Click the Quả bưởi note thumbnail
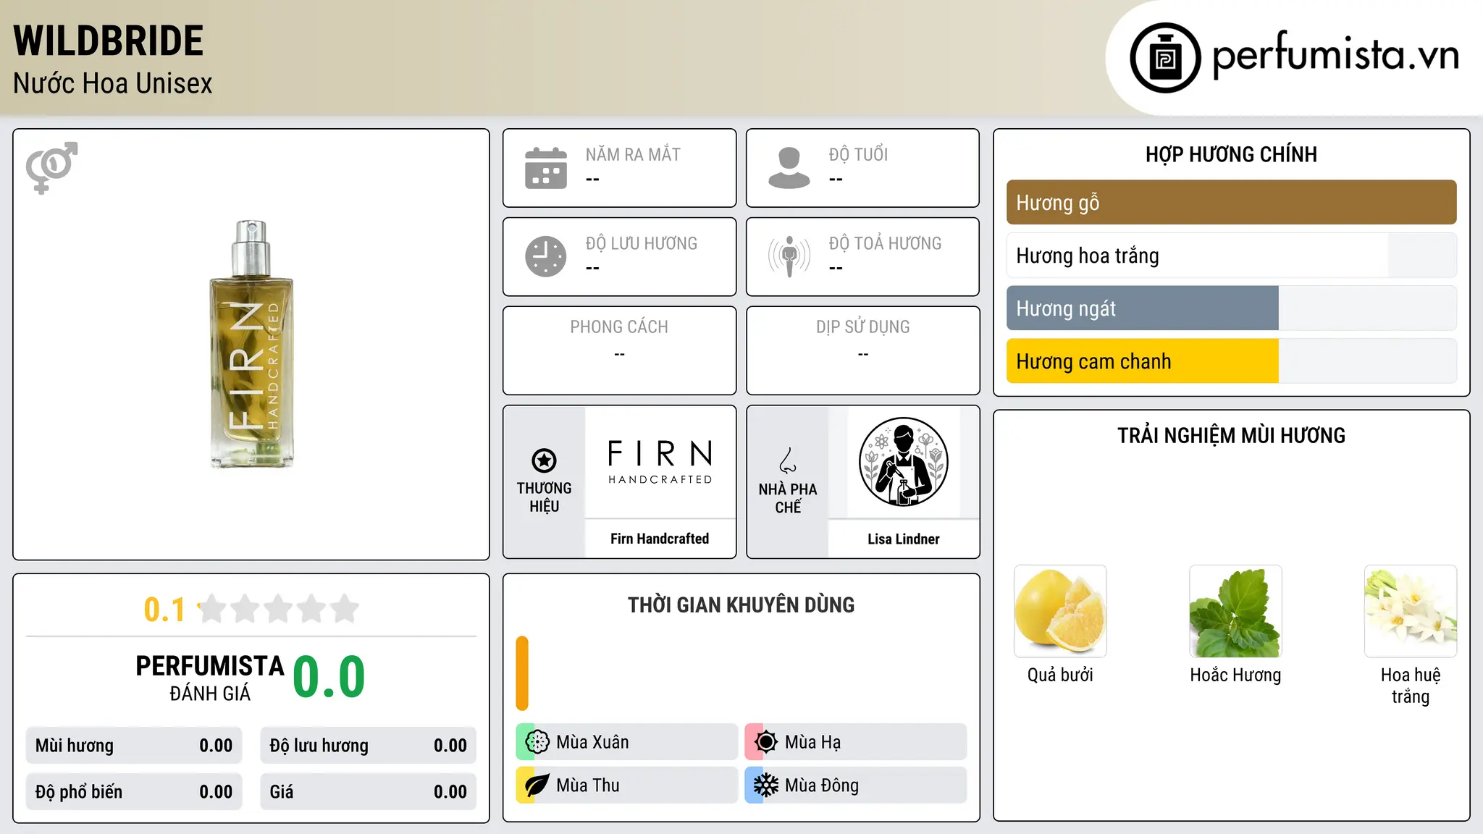Image resolution: width=1483 pixels, height=834 pixels. coord(1060,611)
